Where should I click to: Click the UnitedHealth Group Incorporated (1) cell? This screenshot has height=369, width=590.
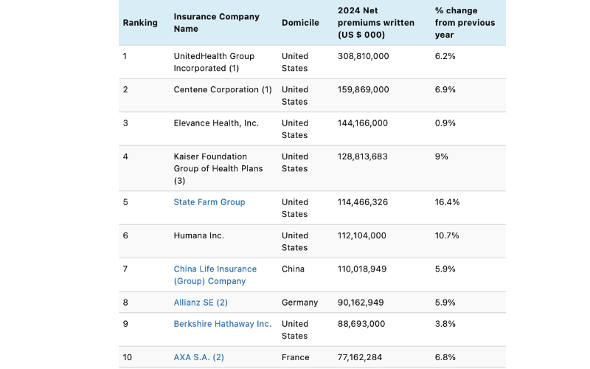click(x=214, y=62)
